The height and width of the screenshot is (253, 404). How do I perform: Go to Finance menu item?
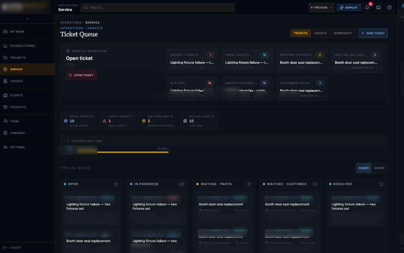[27, 81]
